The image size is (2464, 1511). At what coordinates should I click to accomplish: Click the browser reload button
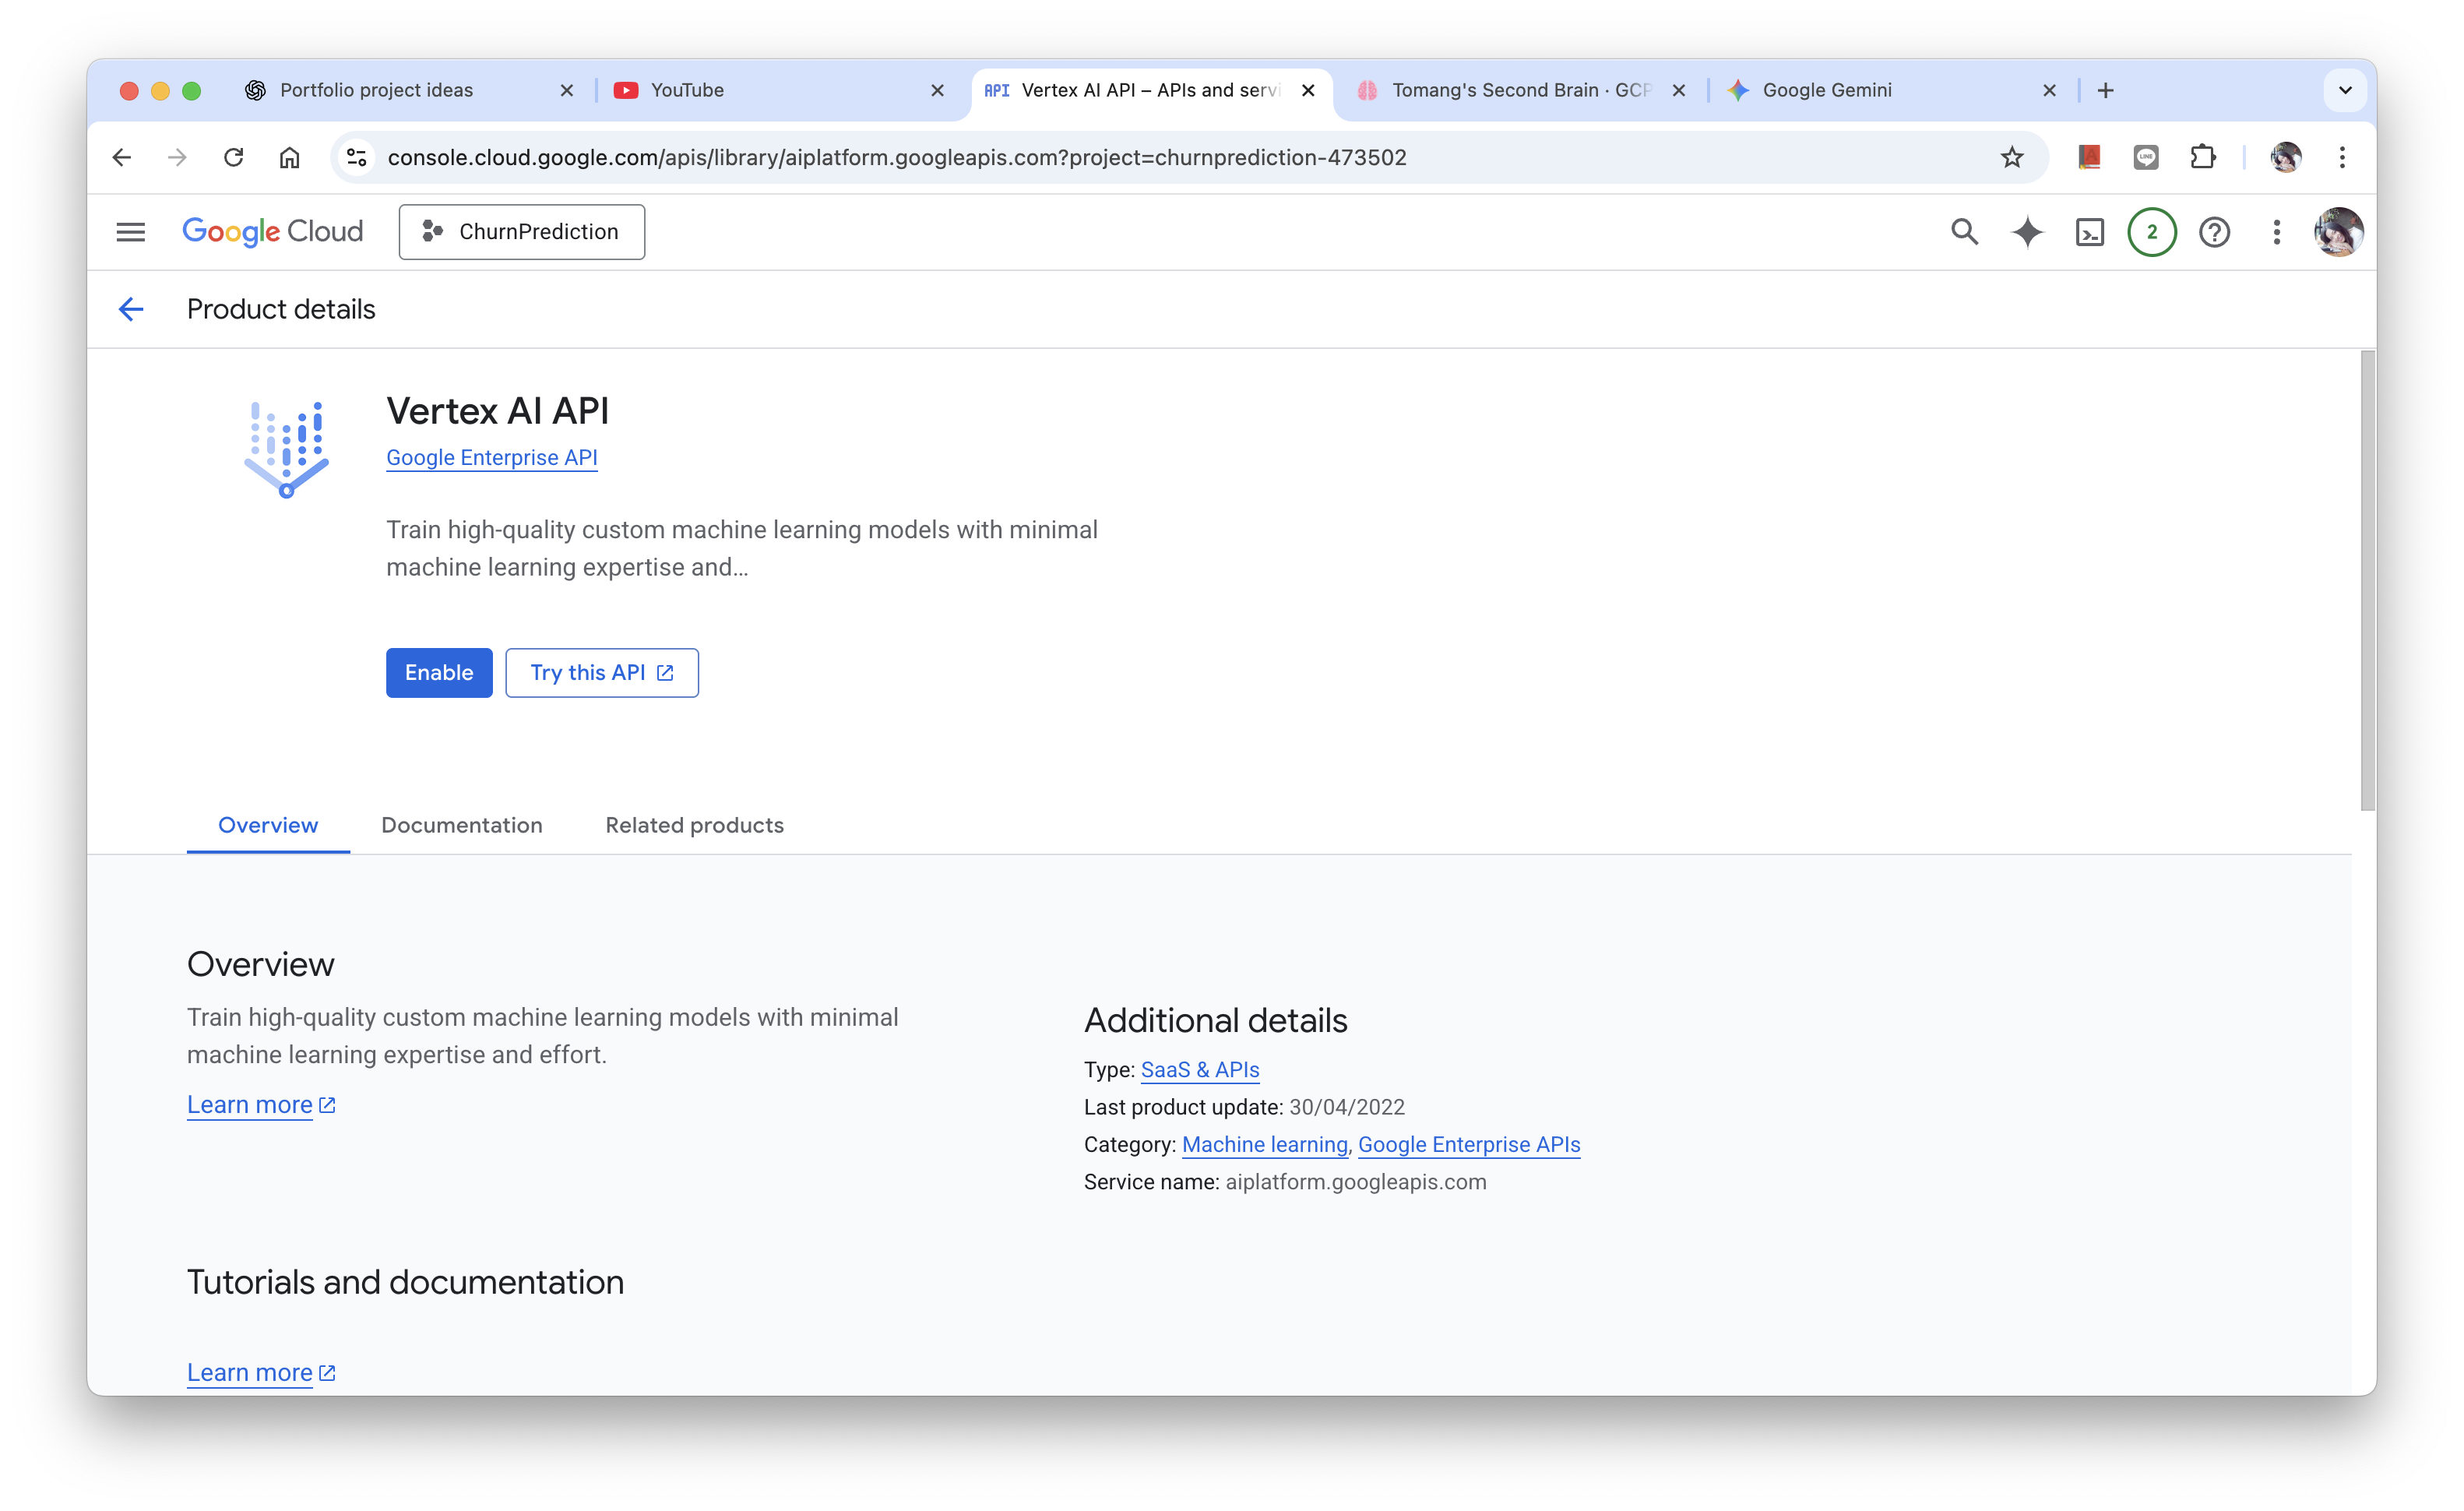point(233,157)
